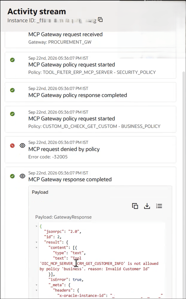186x299 pixels.
Task: Collapse the "_meta" JSON node
Action: coord(37,285)
